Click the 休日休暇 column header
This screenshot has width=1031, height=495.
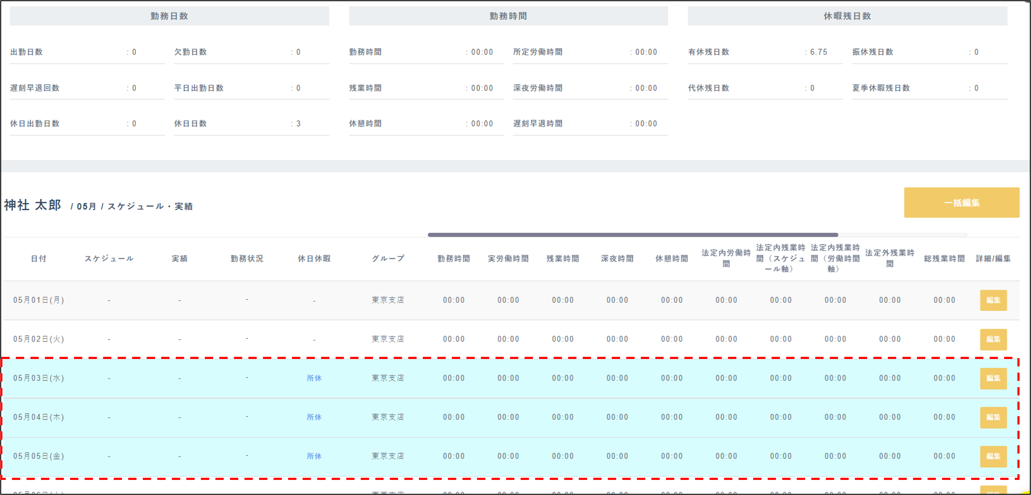(314, 259)
